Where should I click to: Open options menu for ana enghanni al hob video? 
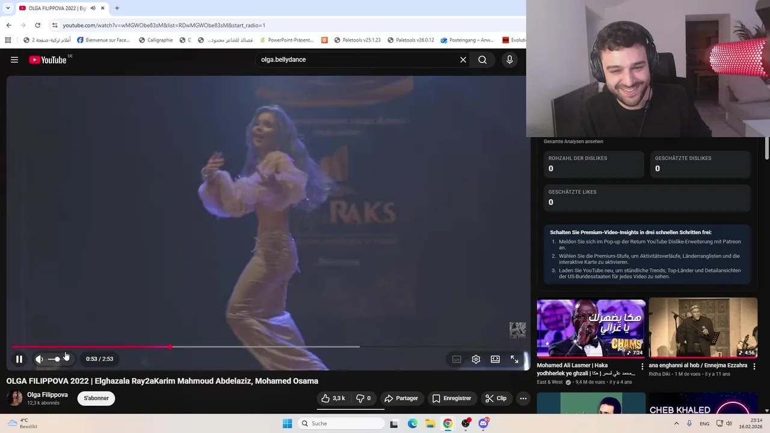pyautogui.click(x=754, y=366)
